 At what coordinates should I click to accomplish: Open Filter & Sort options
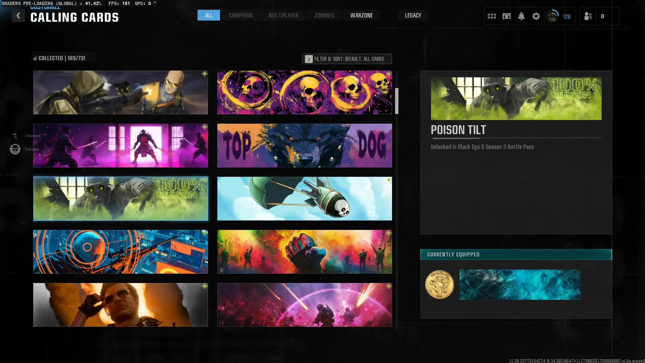tap(347, 59)
